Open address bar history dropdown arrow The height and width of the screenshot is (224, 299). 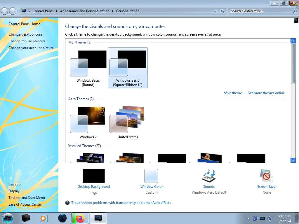pyautogui.click(x=216, y=11)
